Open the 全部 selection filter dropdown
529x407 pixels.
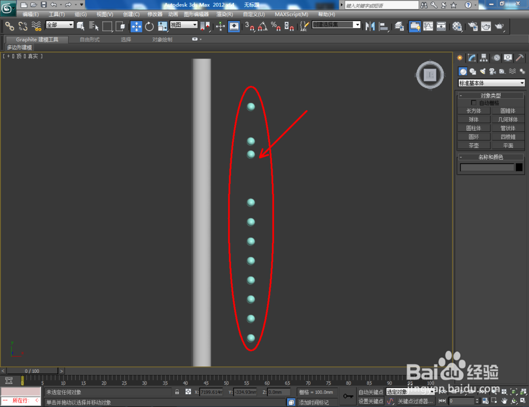(x=60, y=25)
